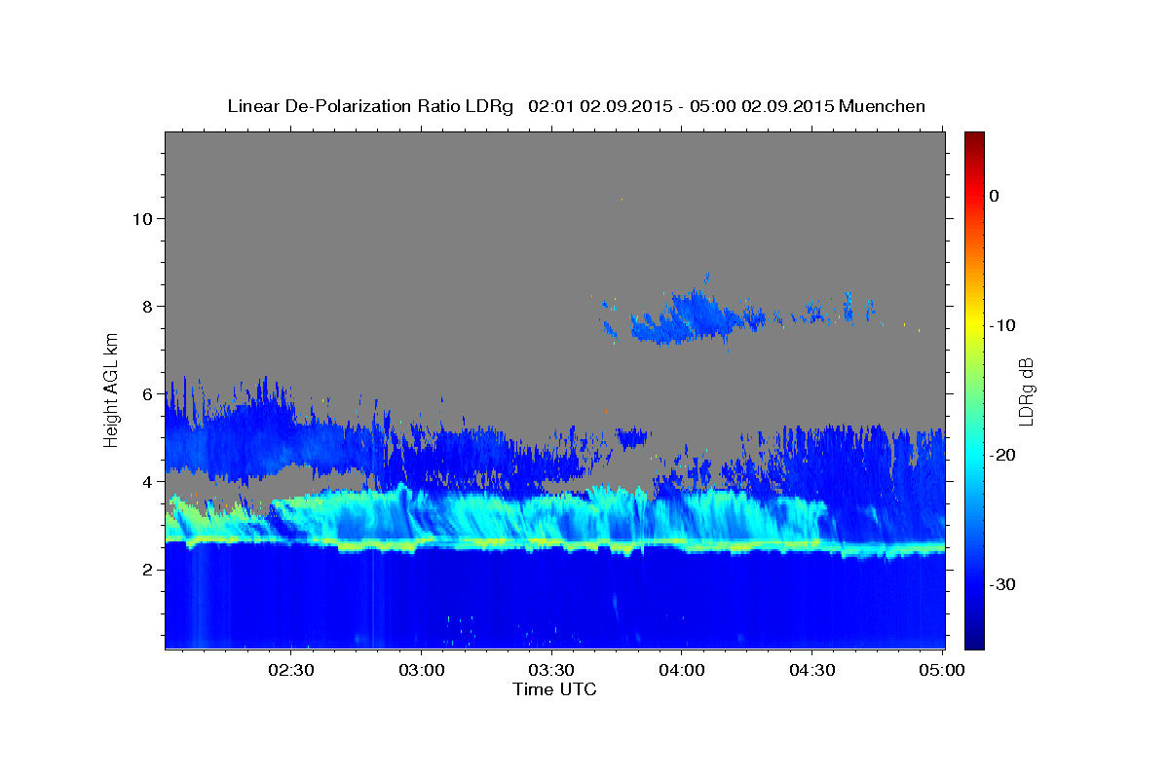
Task: Click the colorbar value -30
Action: (1002, 584)
